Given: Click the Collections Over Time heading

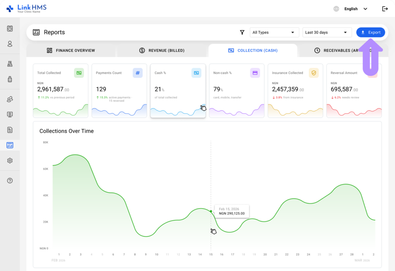Looking at the screenshot, I should click(x=66, y=131).
